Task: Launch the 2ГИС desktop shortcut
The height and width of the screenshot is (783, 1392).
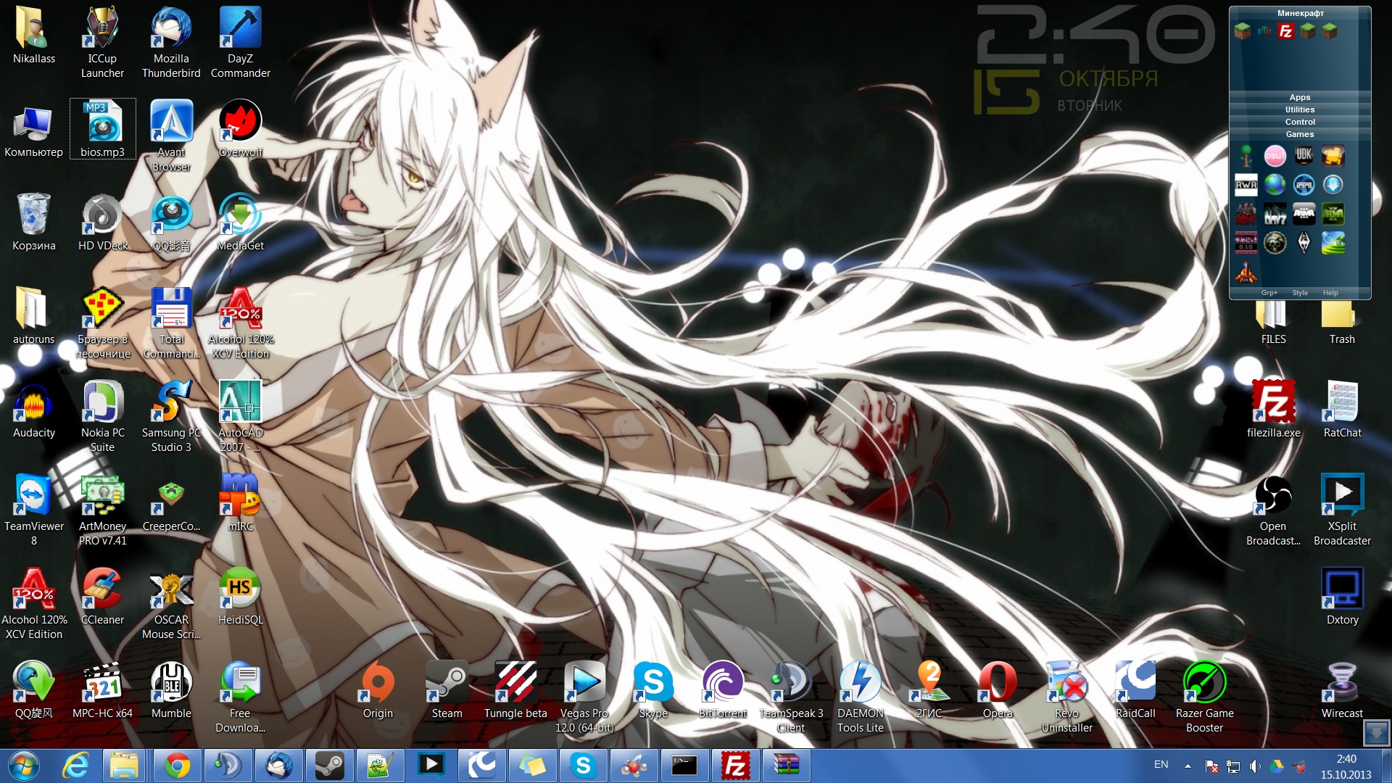Action: (929, 689)
